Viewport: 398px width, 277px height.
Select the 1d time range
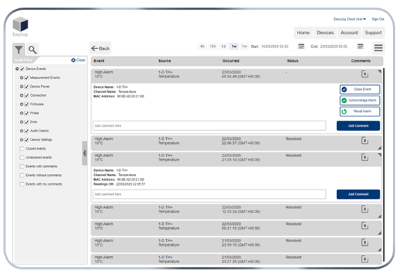point(224,46)
